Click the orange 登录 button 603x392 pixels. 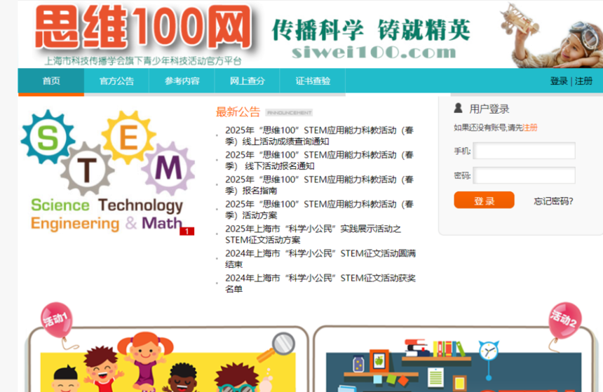coord(484,201)
